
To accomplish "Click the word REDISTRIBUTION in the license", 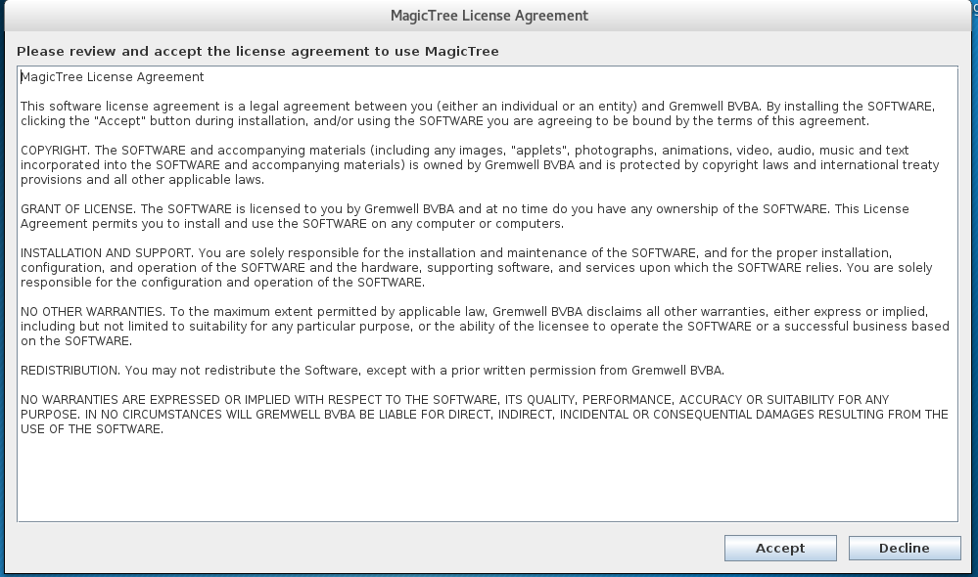I will point(70,370).
